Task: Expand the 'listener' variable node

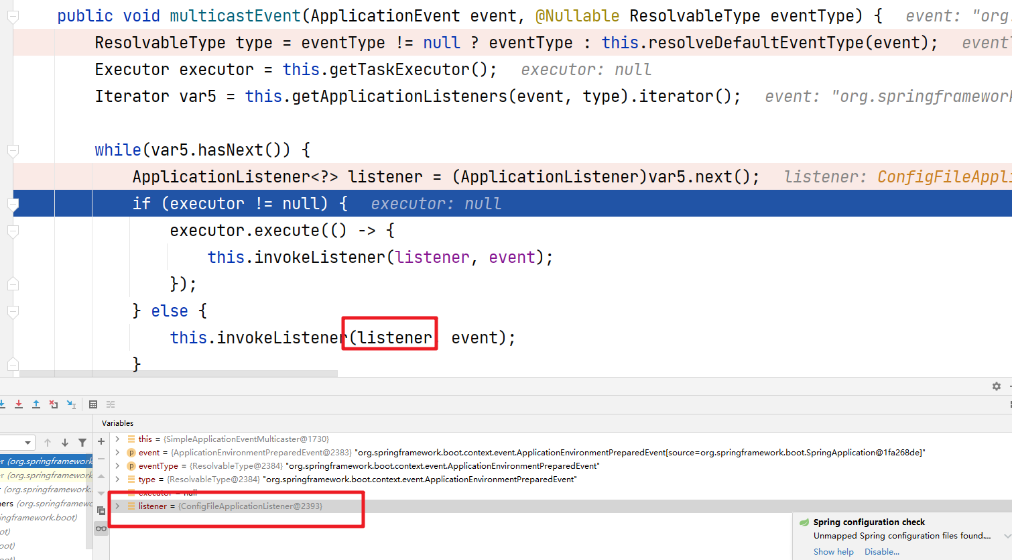Action: (117, 506)
